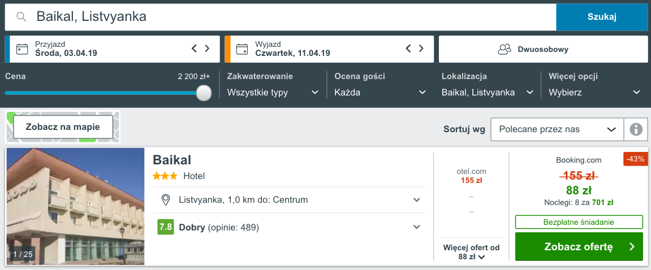Open the Dwuosobowy room type selector
The image size is (651, 270).
pyautogui.click(x=543, y=49)
